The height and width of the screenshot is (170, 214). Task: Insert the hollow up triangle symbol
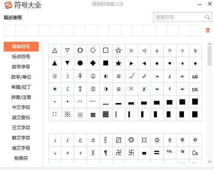tap(55, 51)
